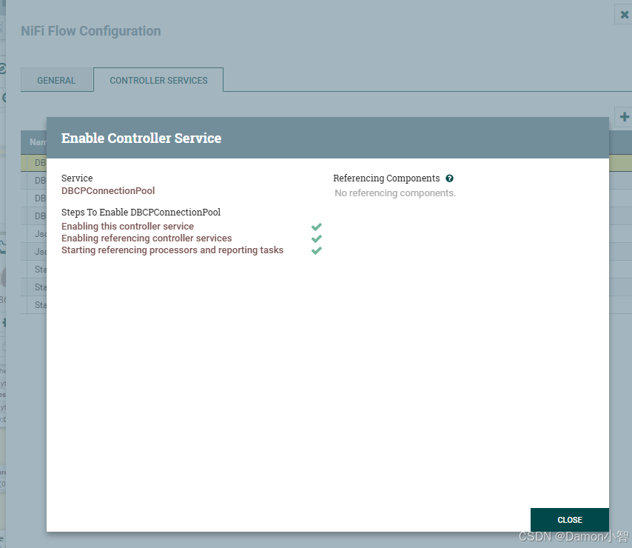
Task: Click checkmark next to Enabling this controller service
Action: [317, 227]
